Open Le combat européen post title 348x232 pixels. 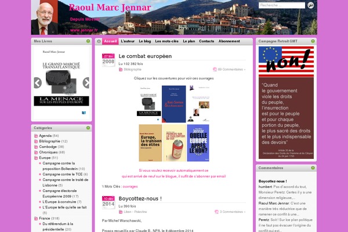point(145,56)
